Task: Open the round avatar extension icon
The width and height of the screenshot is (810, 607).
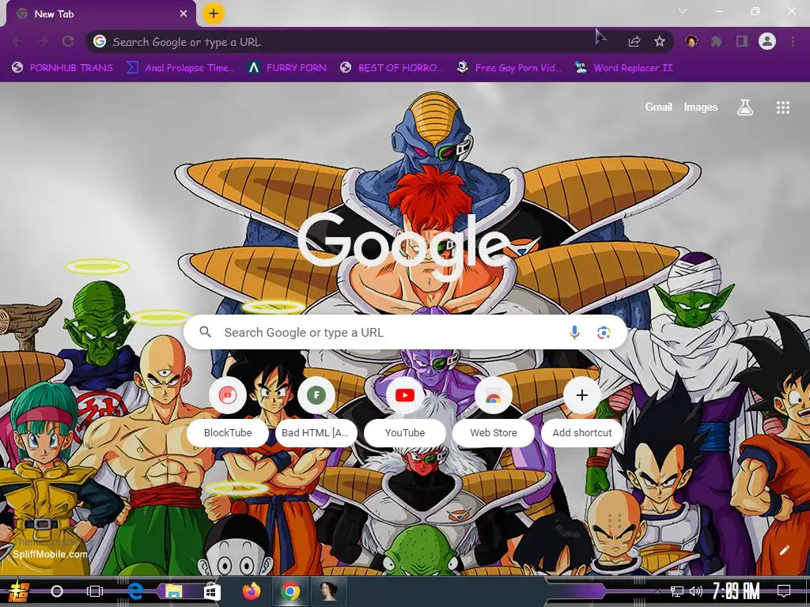Action: (x=691, y=41)
